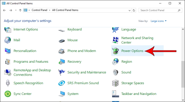Open the Programs and Features icon

[x=8, y=61]
